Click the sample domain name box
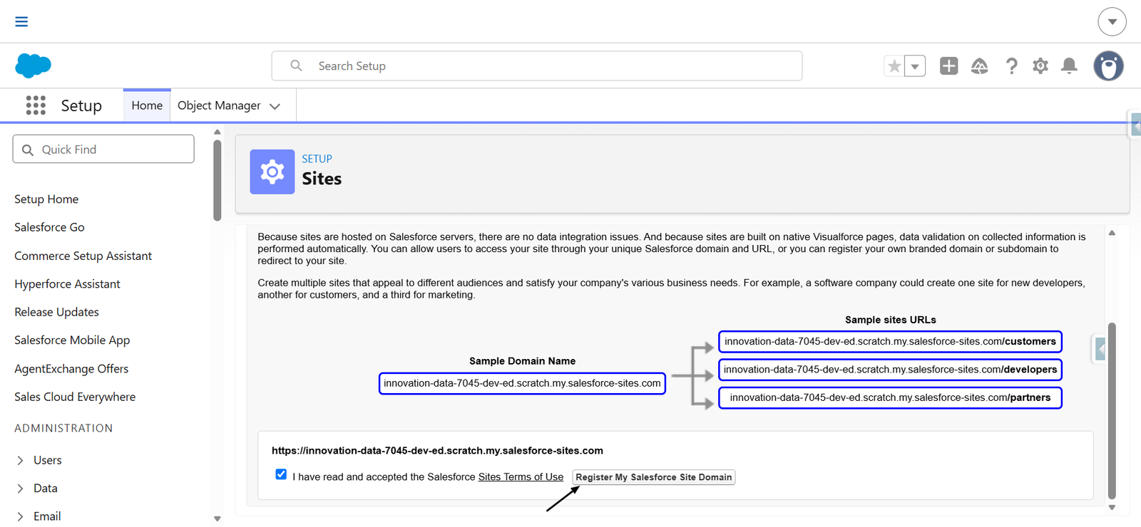The width and height of the screenshot is (1141, 527). 522,383
